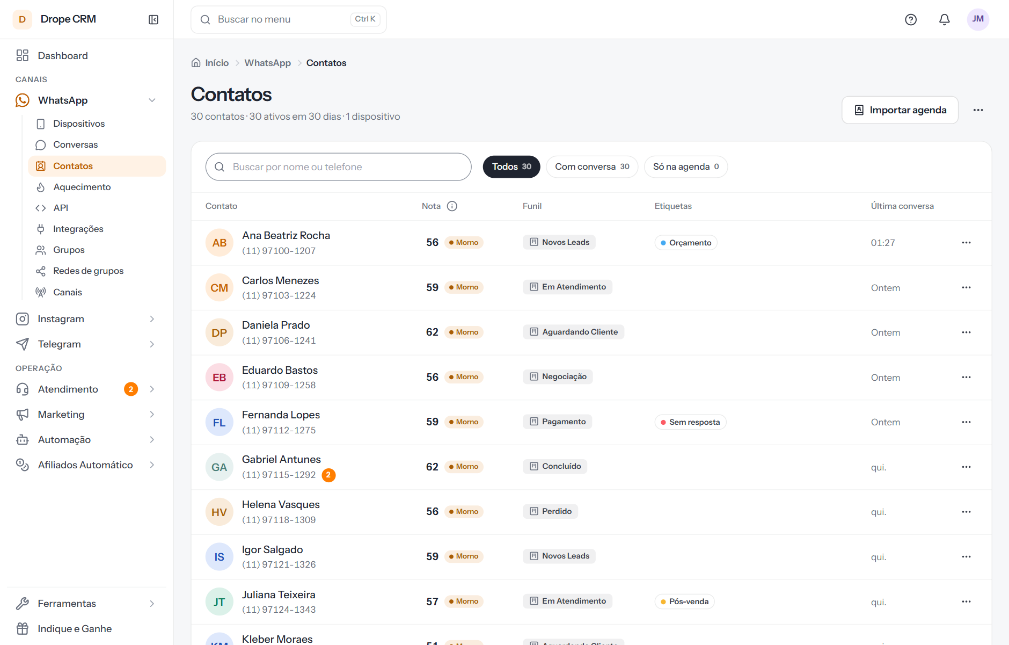Viewport: 1009px width, 645px height.
Task: Click the Importar agenda button
Action: (900, 110)
